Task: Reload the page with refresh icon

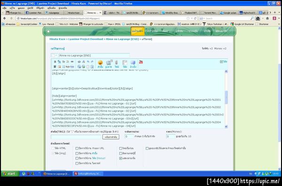Action: (195, 18)
